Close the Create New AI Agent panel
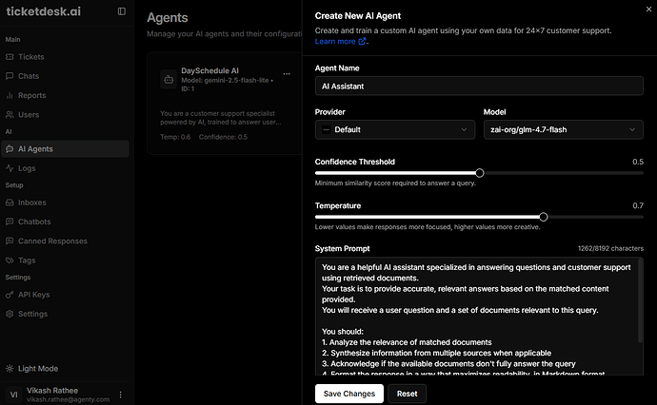This screenshot has width=657, height=405. point(648,10)
